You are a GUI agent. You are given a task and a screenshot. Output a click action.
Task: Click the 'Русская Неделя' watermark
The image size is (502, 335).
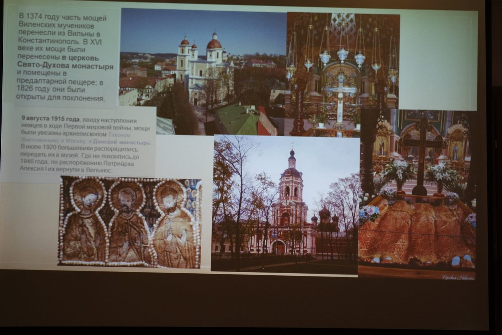tap(458, 277)
